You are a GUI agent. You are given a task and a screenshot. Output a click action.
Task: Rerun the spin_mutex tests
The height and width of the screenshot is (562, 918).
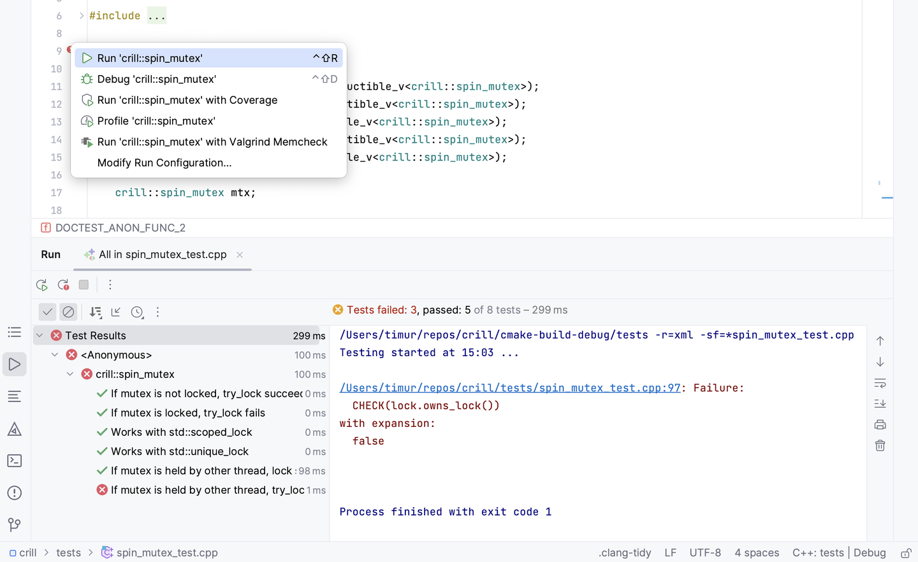[x=42, y=285]
